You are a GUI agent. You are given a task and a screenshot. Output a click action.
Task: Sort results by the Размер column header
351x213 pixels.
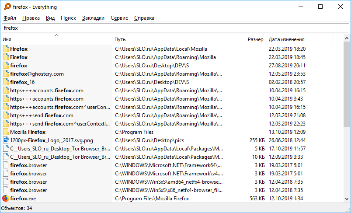pos(245,40)
